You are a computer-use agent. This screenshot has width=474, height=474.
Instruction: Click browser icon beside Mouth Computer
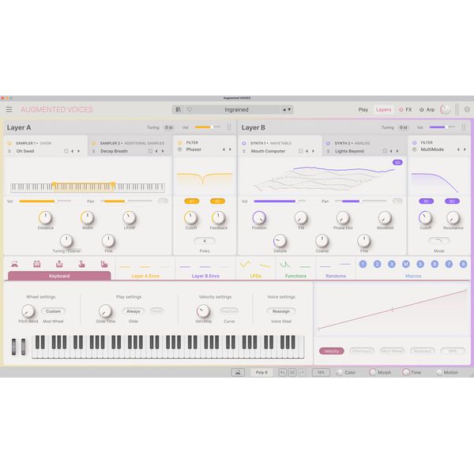point(300,151)
